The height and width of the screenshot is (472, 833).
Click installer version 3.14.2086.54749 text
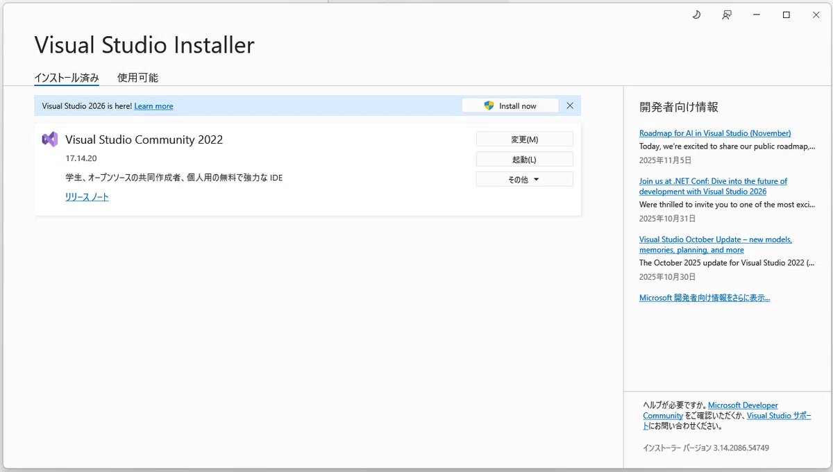pyautogui.click(x=706, y=448)
